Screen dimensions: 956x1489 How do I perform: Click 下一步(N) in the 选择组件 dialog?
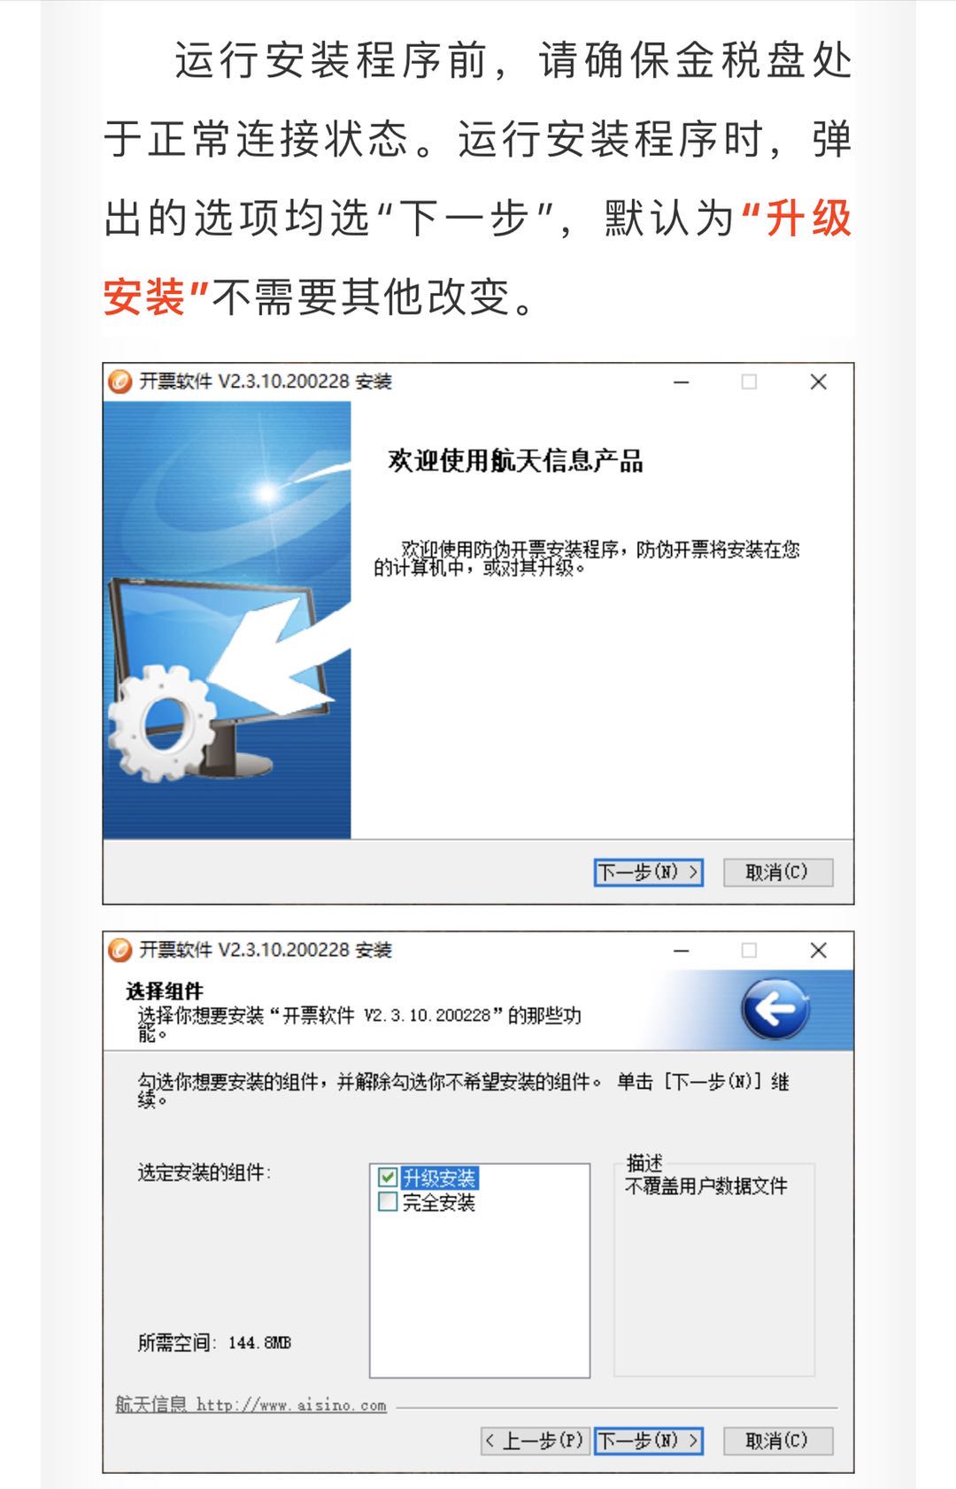(x=649, y=1441)
